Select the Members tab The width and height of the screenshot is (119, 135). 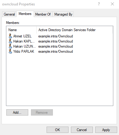pyautogui.click(x=25, y=14)
